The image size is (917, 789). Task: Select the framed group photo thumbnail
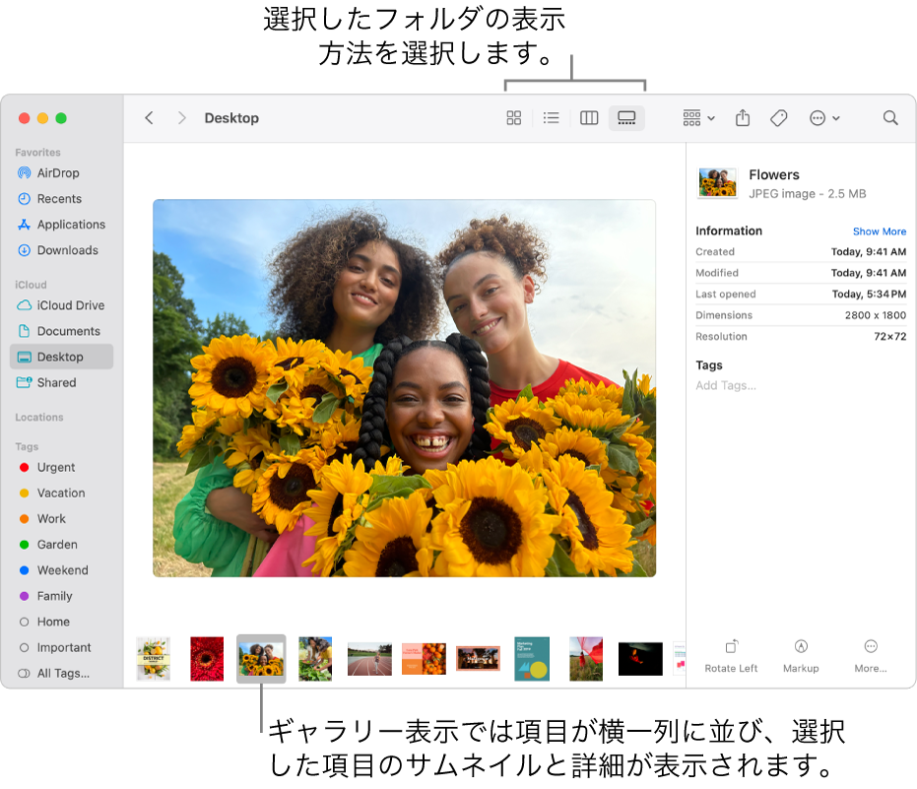click(x=478, y=659)
